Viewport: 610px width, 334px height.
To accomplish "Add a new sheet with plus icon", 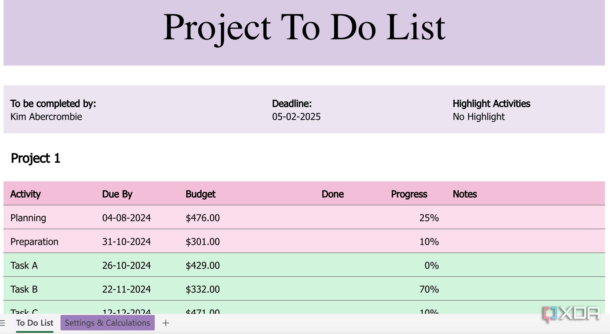I will pos(166,323).
